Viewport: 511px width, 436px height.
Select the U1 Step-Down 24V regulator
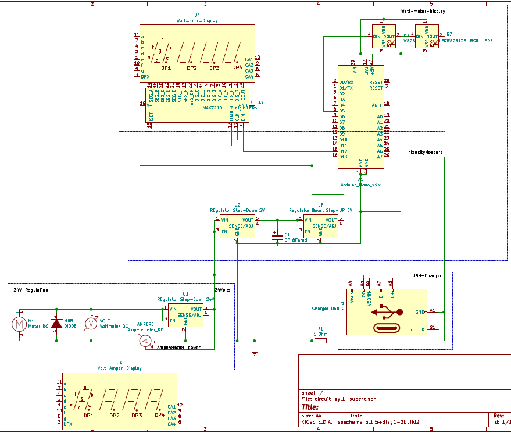point(186,316)
